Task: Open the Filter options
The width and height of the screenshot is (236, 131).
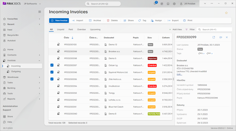Action: coord(190,30)
